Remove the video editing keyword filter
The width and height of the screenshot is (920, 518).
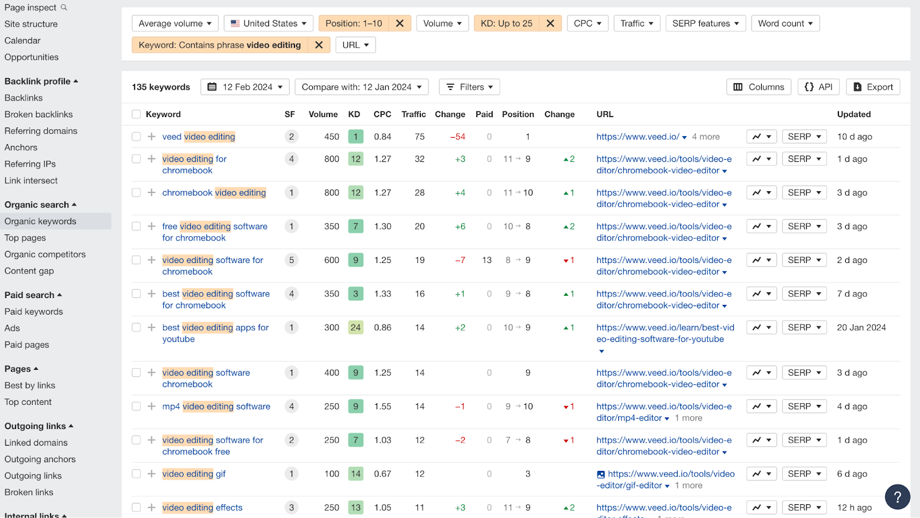click(319, 45)
